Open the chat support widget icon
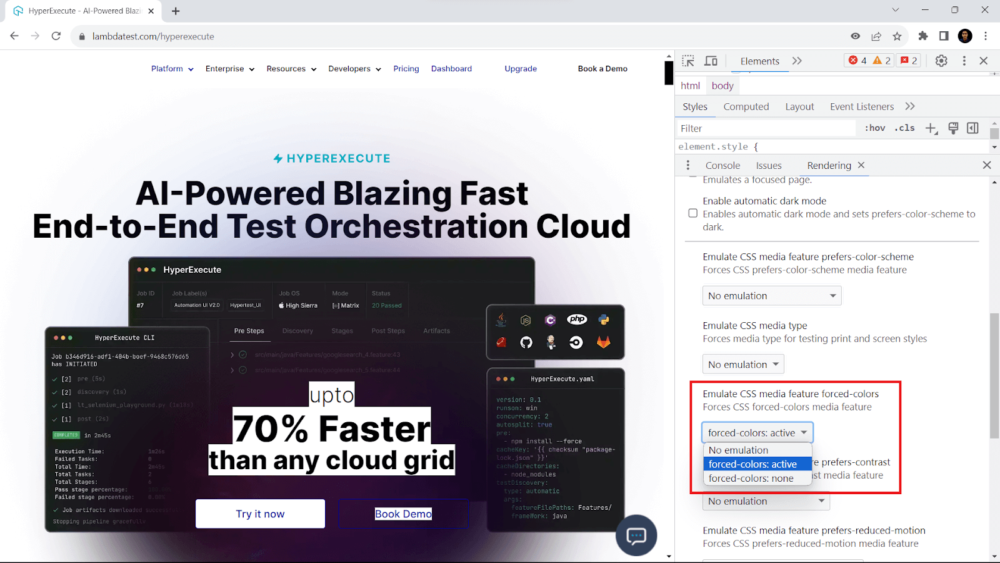 636,535
